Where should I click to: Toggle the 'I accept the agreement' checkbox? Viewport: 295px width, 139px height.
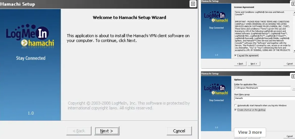(x=235, y=55)
